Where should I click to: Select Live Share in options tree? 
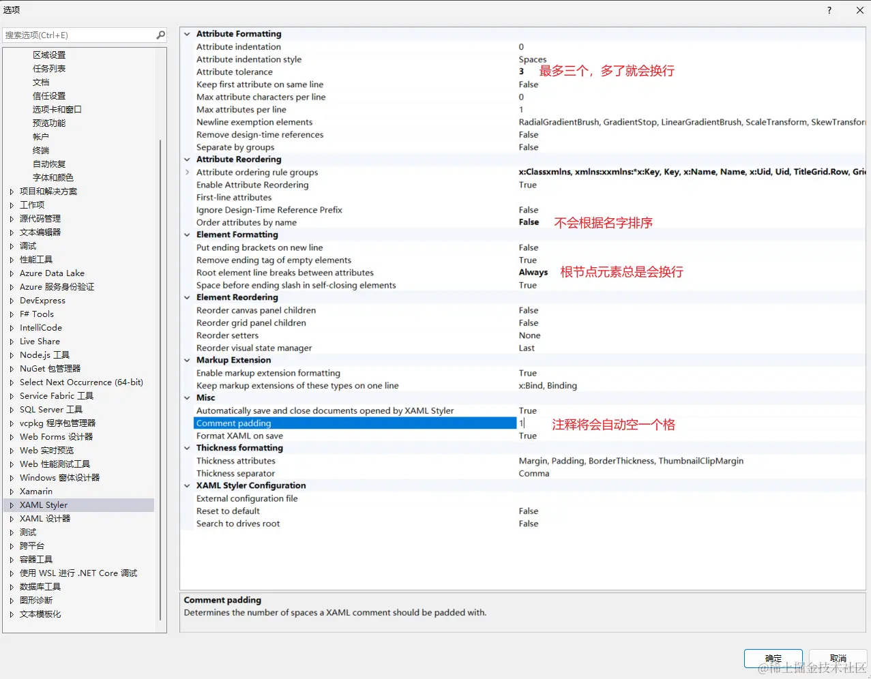(x=40, y=342)
